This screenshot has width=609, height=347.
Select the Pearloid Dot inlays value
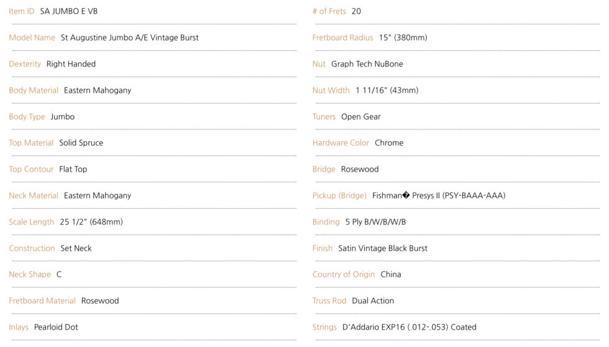(x=56, y=327)
